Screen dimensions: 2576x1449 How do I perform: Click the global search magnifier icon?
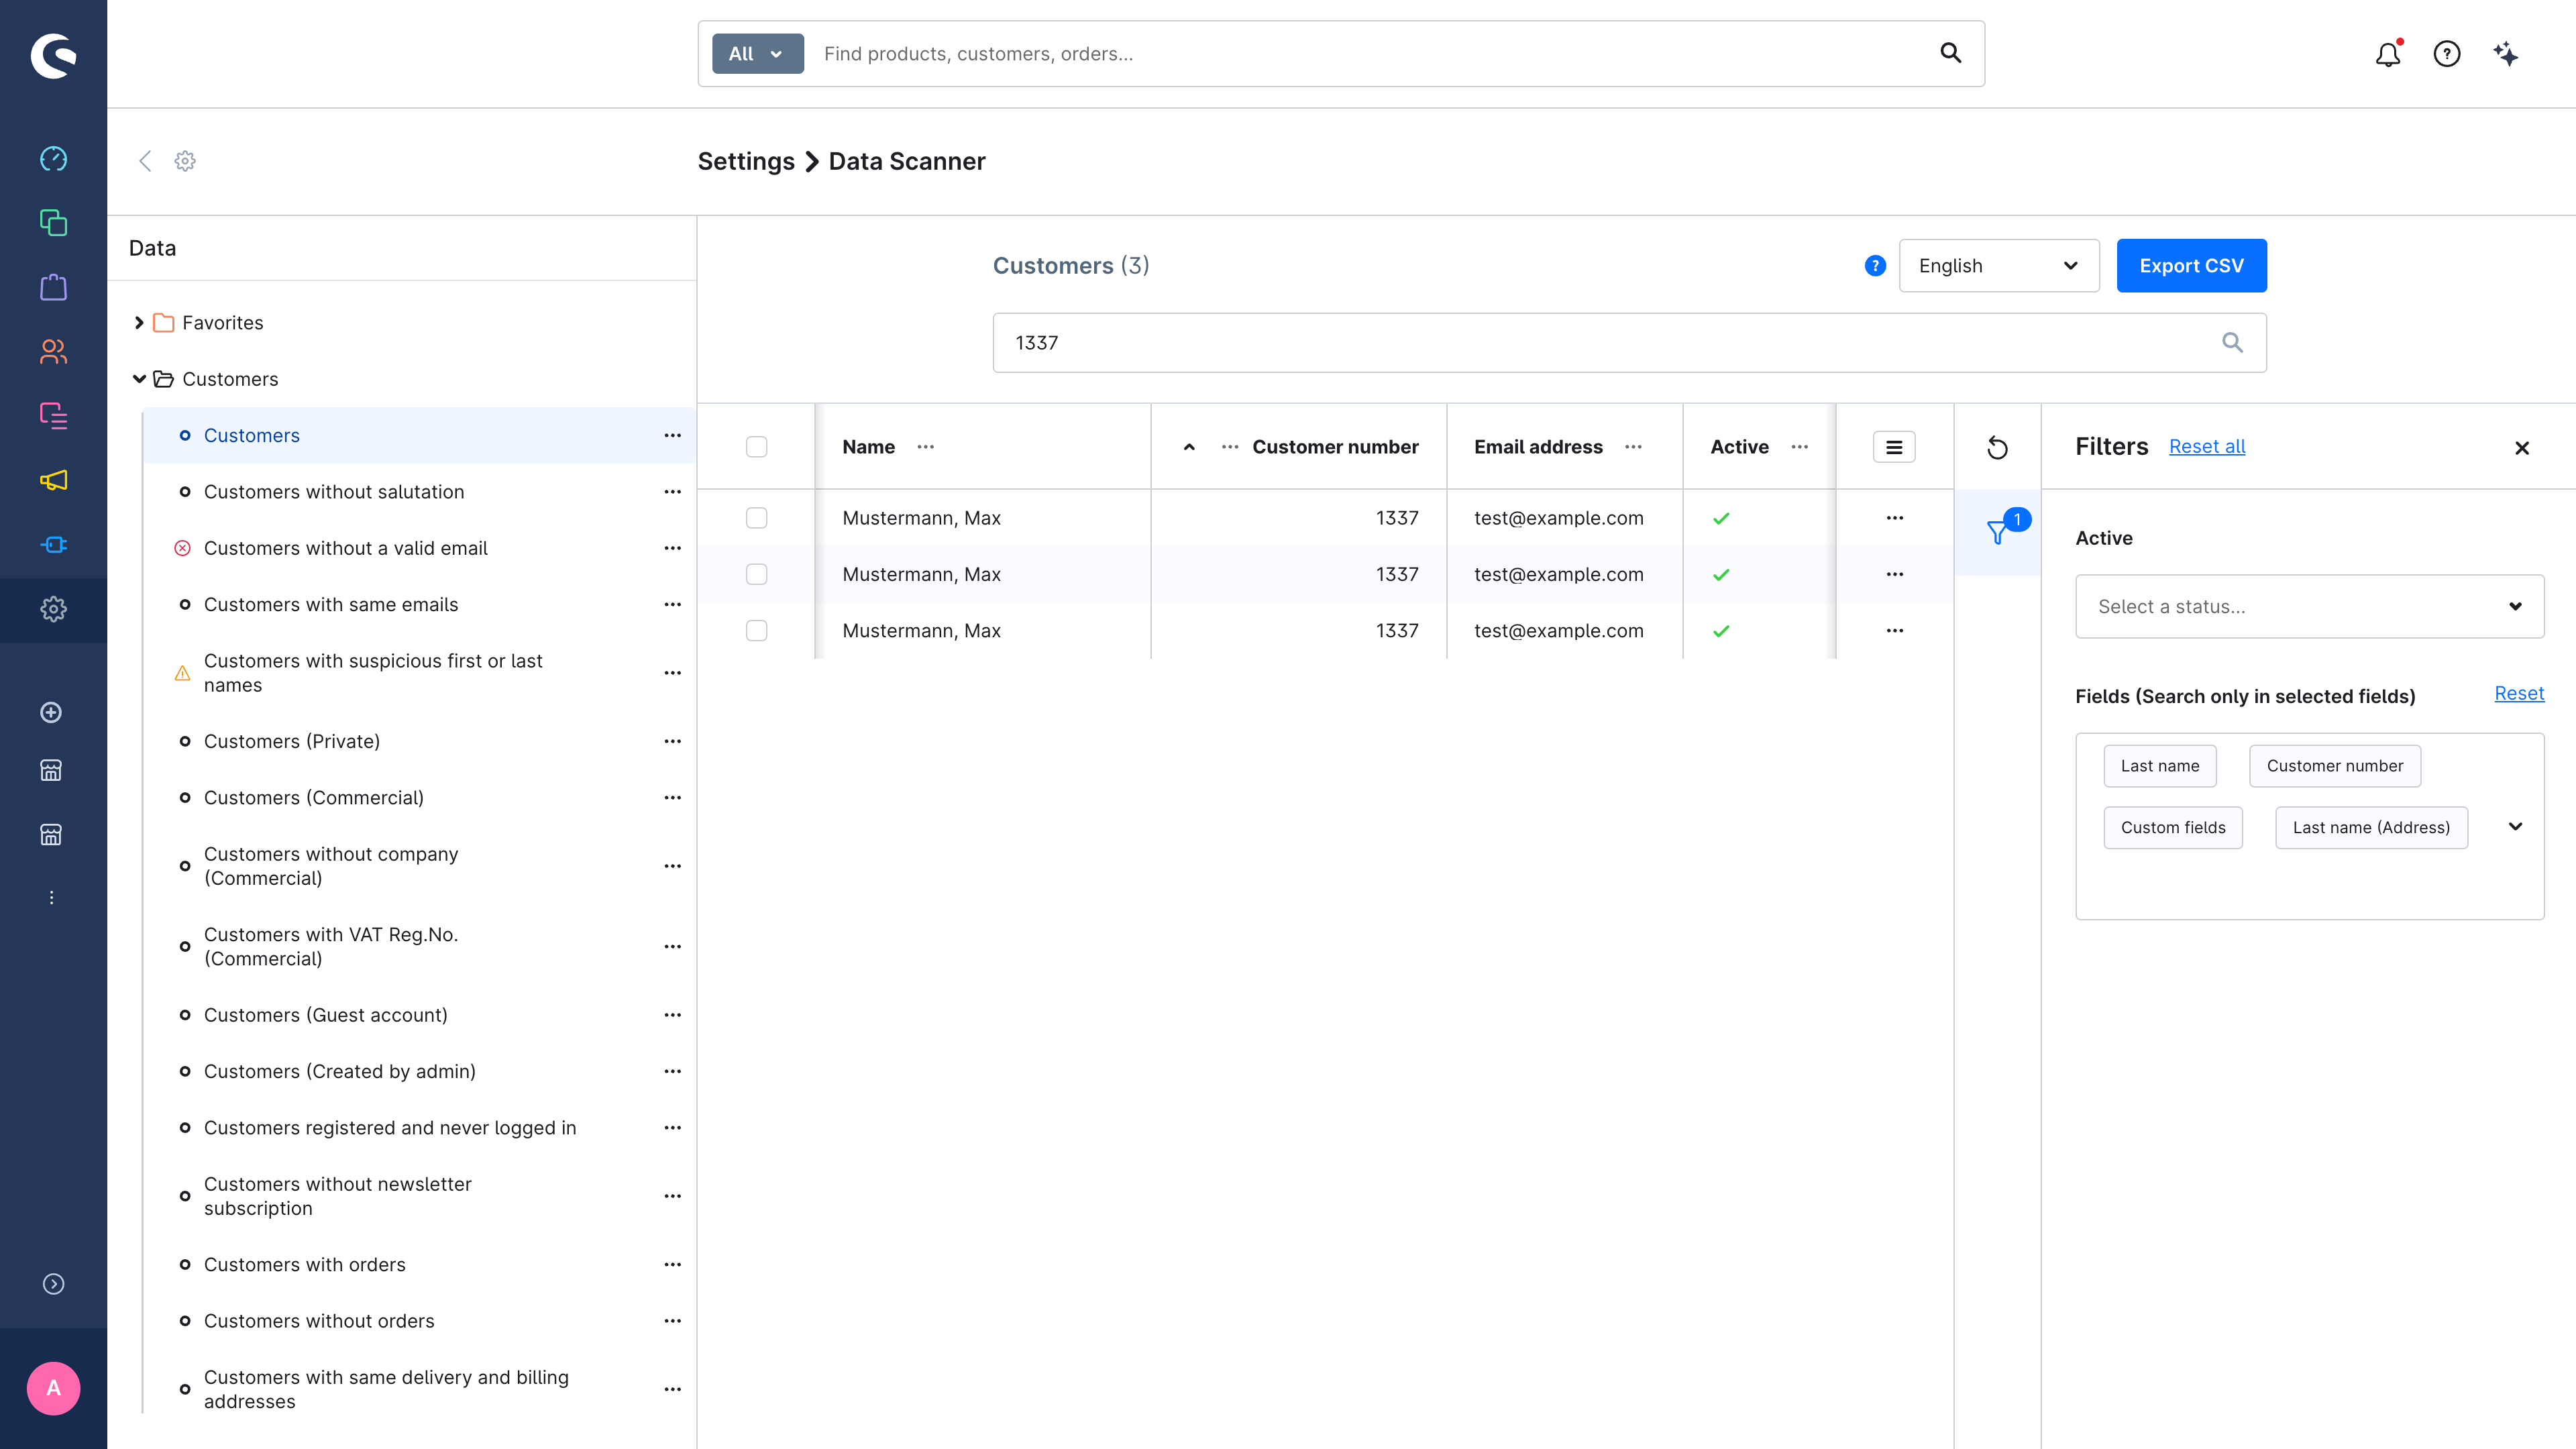1950,53
